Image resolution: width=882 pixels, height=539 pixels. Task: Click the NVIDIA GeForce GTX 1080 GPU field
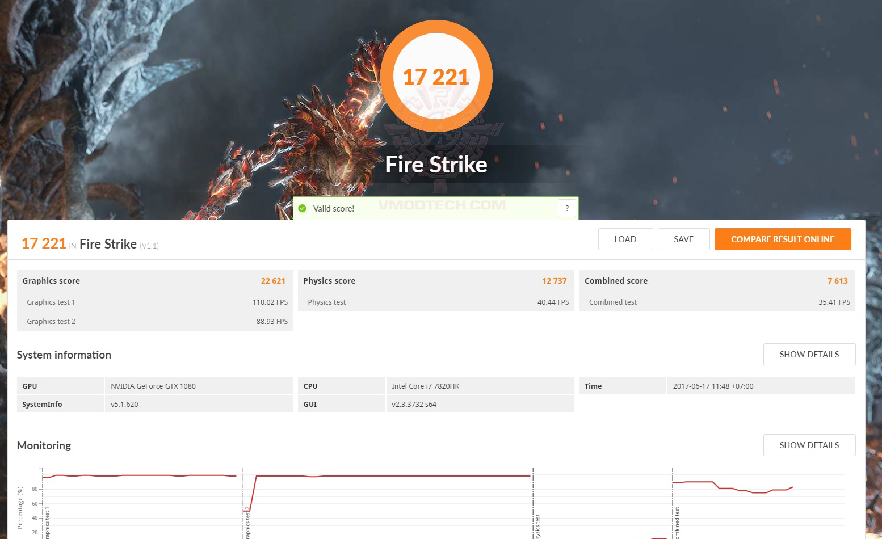pyautogui.click(x=153, y=386)
